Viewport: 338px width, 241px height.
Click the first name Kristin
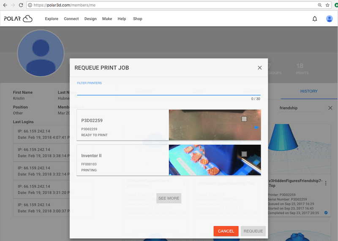click(x=19, y=98)
